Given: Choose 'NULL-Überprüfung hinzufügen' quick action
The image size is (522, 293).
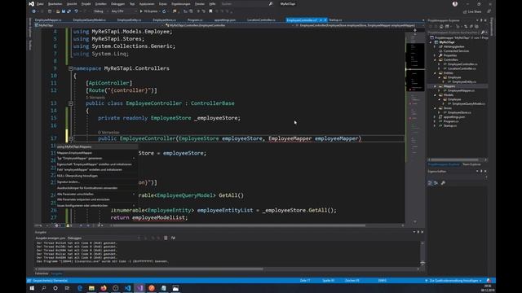Looking at the screenshot, I should [x=96, y=176].
